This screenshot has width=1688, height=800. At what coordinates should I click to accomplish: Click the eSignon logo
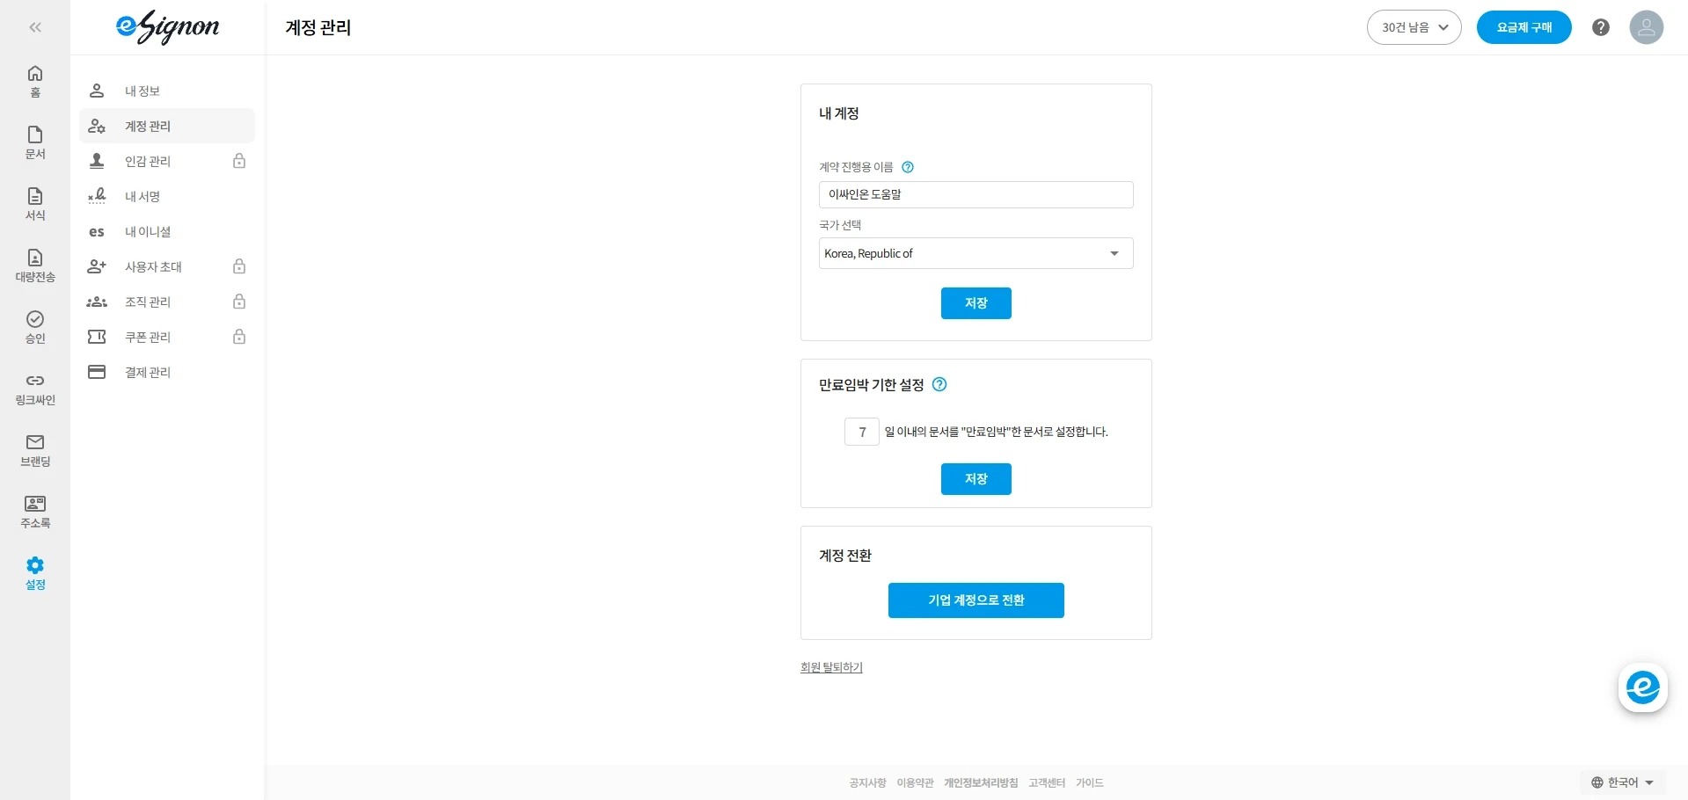point(167,27)
